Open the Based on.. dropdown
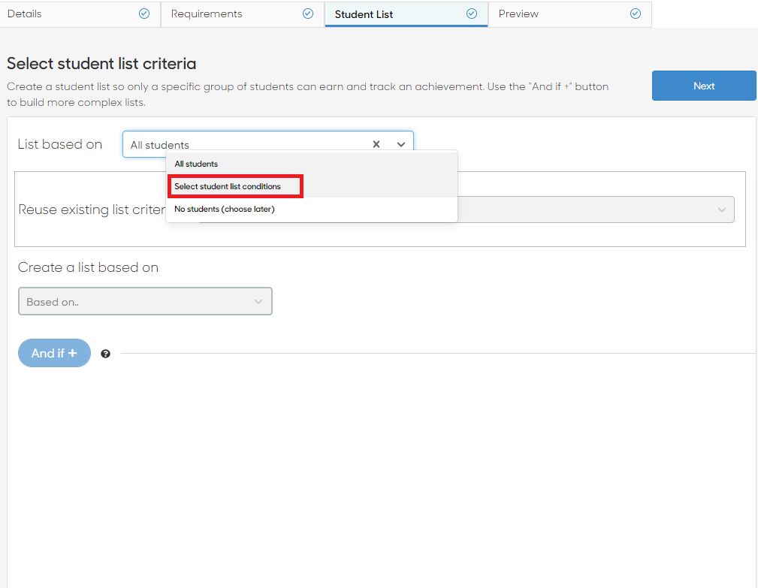Viewport: 758px width, 588px height. point(145,301)
